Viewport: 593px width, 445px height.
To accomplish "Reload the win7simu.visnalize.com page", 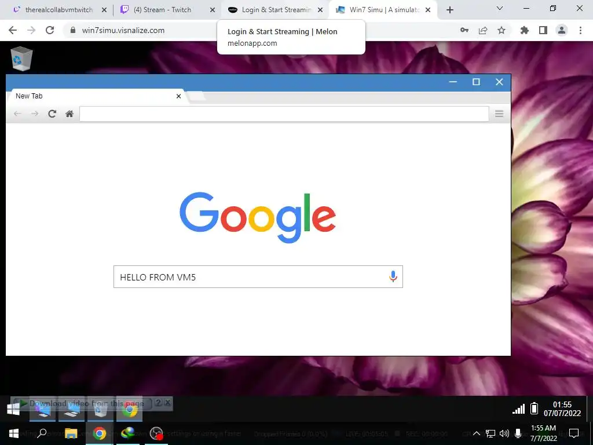I will click(x=50, y=30).
